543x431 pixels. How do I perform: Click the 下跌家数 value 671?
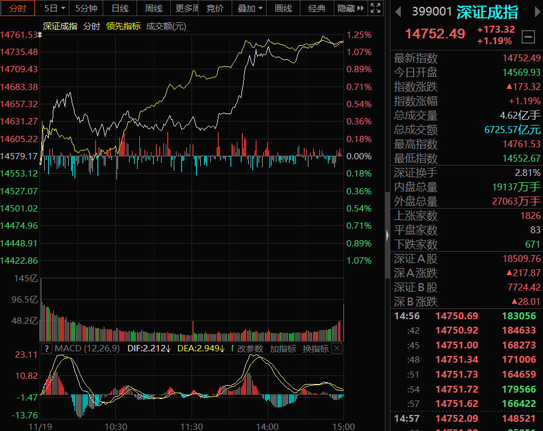click(533, 244)
